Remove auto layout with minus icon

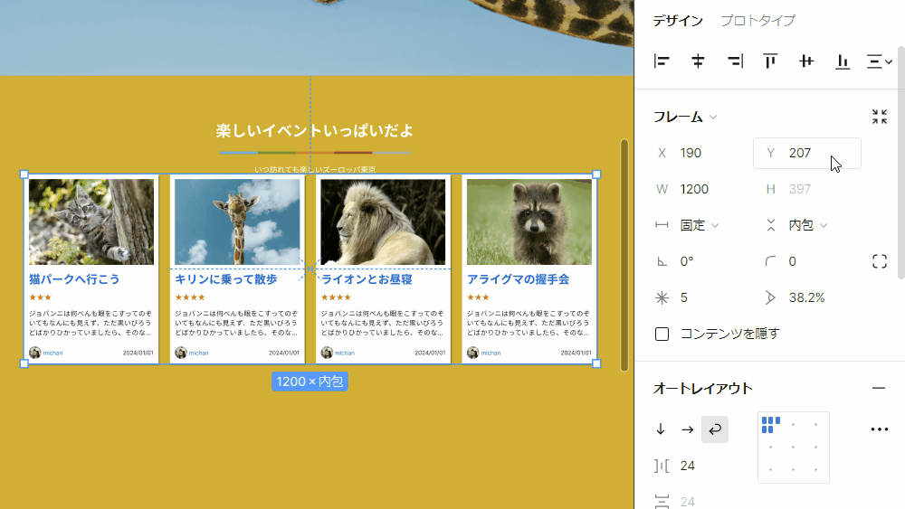pyautogui.click(x=879, y=389)
